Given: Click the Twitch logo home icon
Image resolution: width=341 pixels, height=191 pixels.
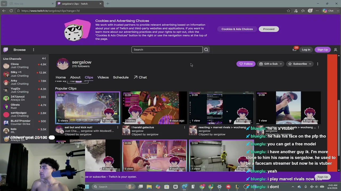Looking at the screenshot, I should click(x=6, y=50).
